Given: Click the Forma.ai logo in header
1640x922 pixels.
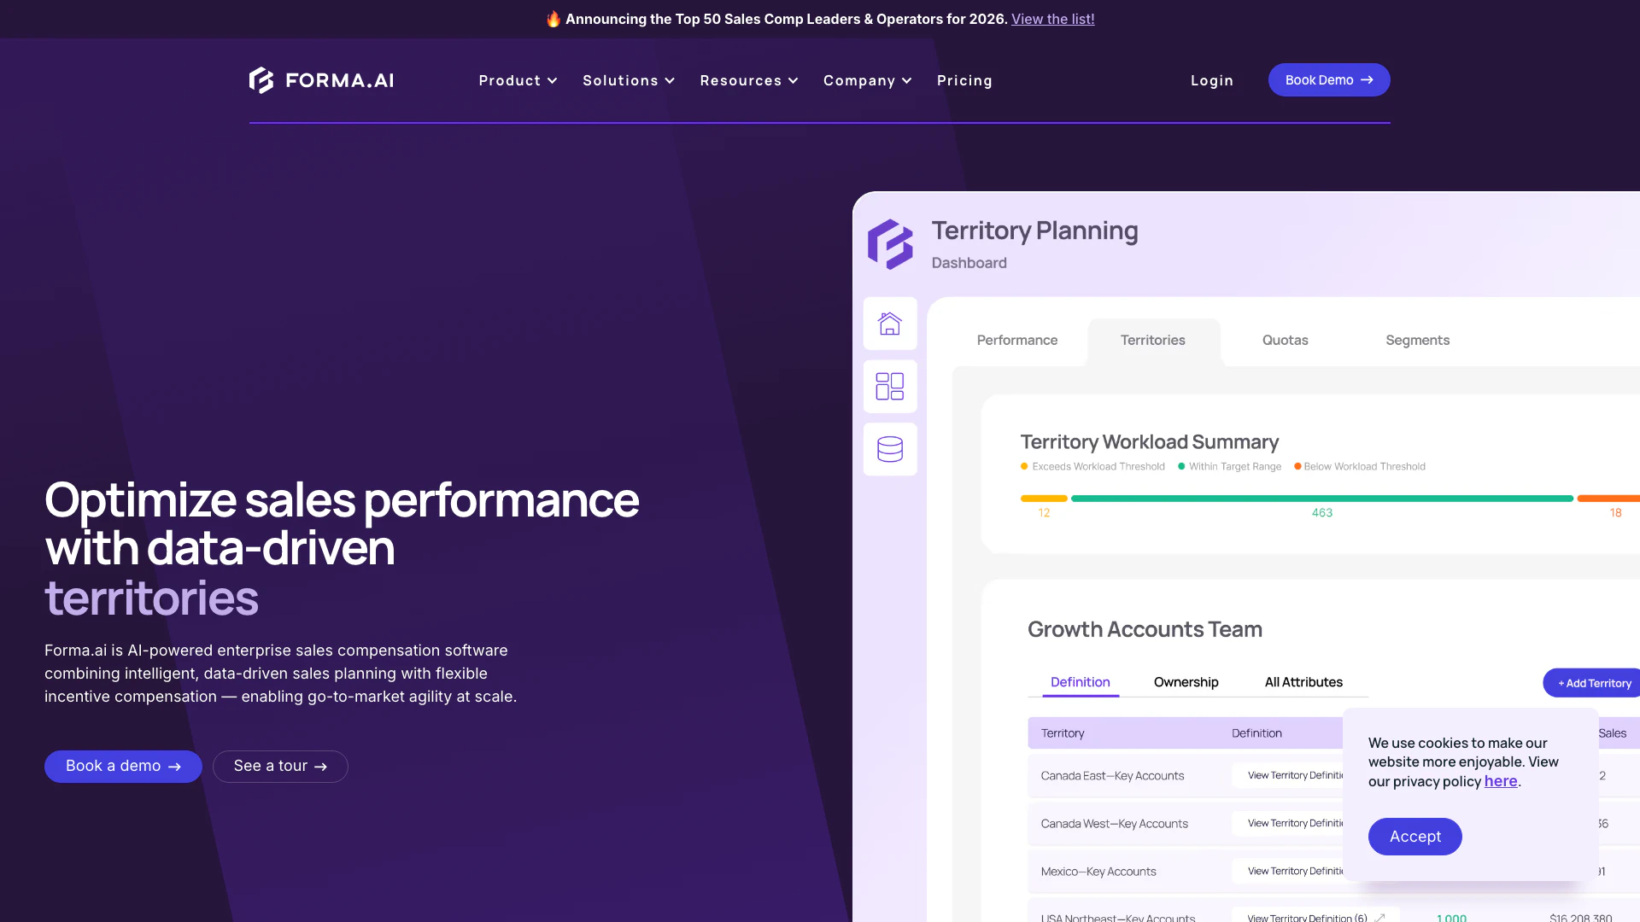Looking at the screenshot, I should pos(321,80).
